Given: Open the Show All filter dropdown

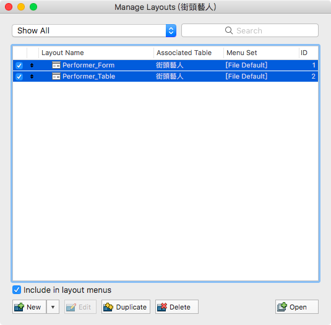Looking at the screenshot, I should [94, 30].
